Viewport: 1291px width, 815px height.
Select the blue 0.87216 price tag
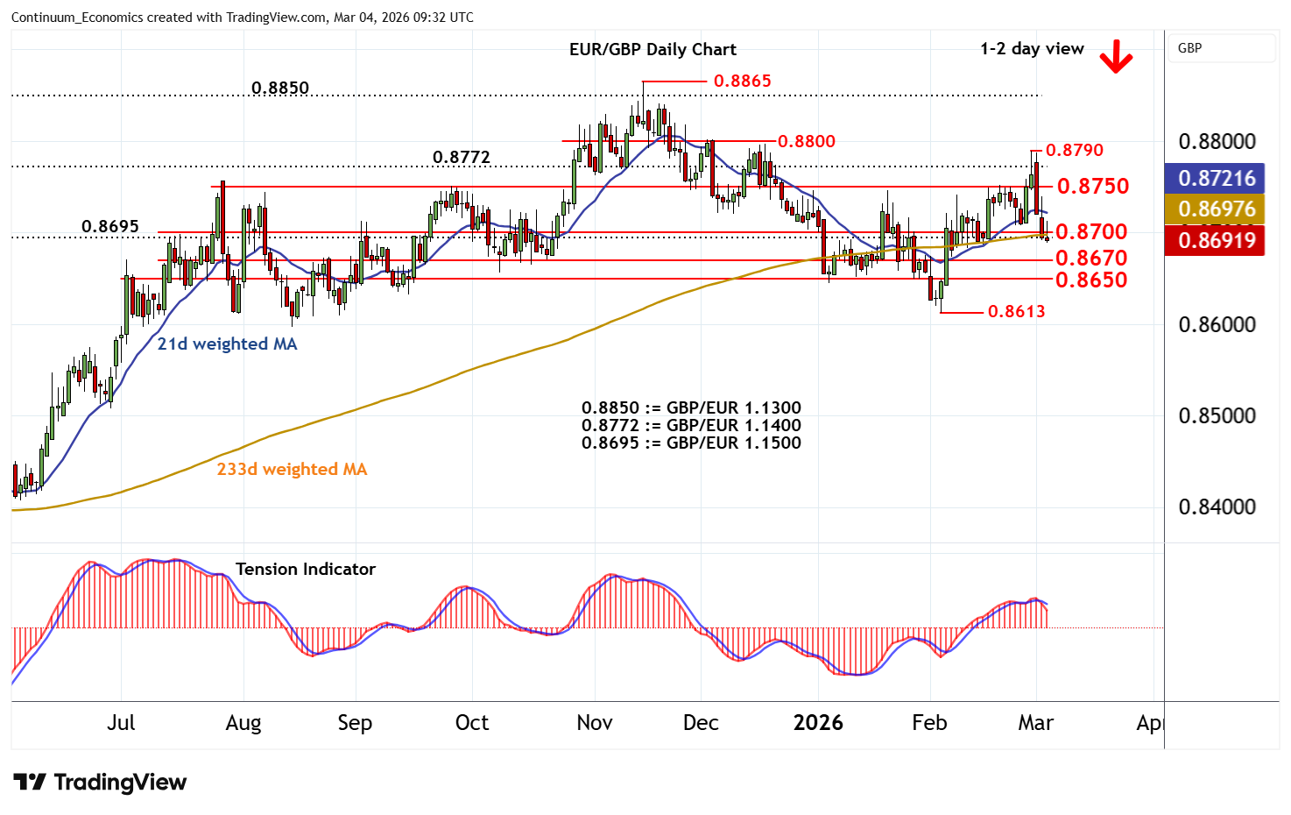(1214, 179)
